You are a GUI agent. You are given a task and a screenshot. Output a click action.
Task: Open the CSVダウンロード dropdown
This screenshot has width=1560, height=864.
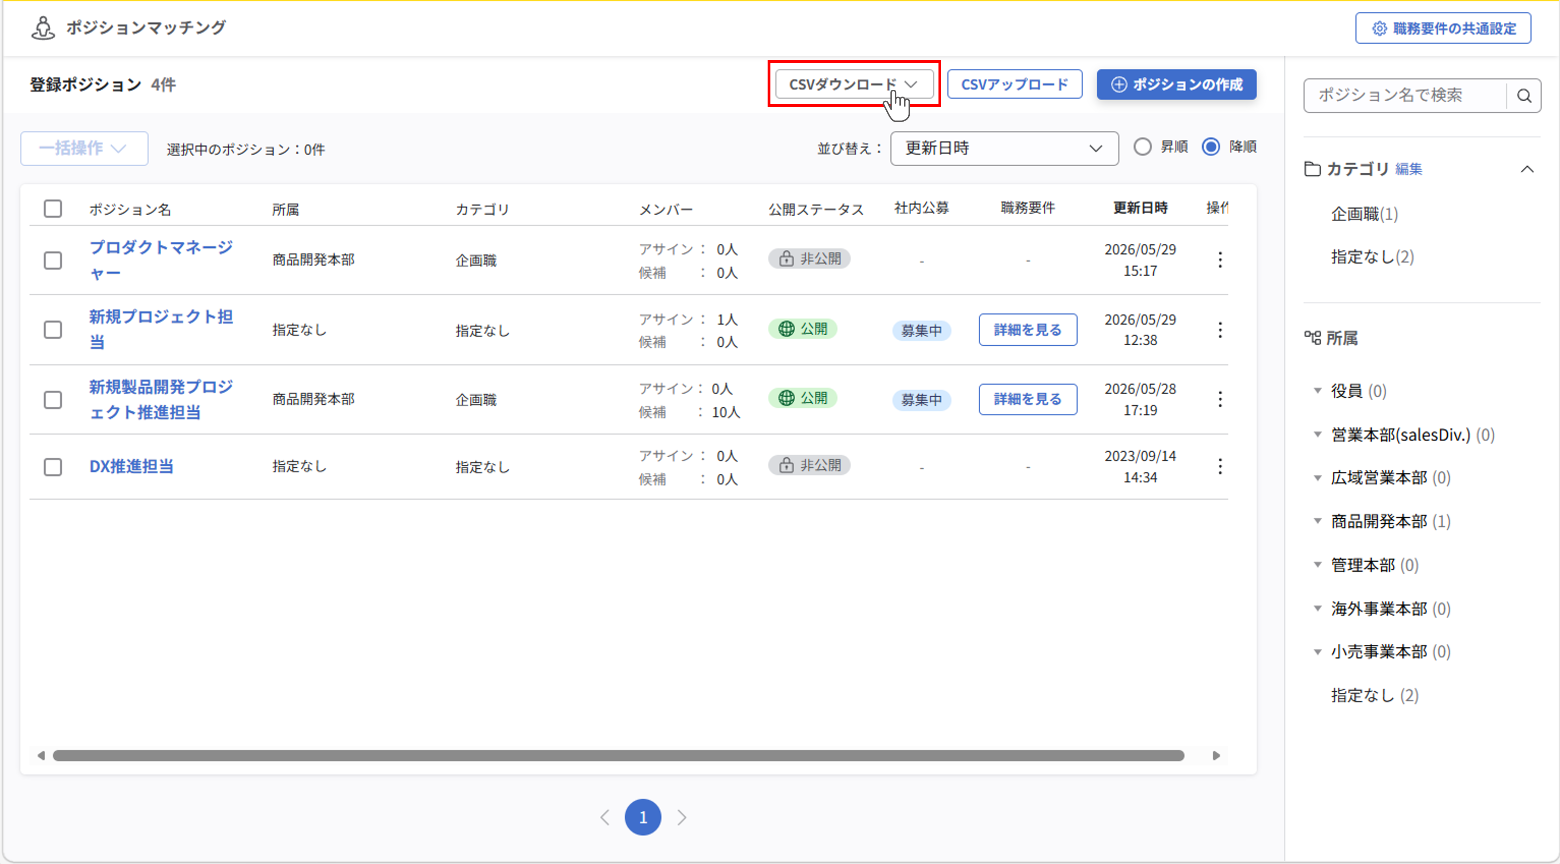(854, 84)
